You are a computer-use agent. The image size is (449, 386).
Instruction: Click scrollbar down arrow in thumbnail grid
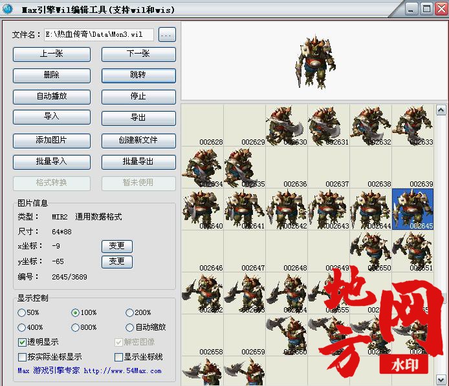441,380
